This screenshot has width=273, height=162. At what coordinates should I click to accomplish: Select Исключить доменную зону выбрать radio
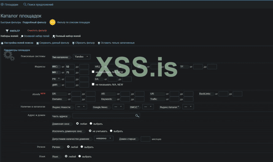click(111, 131)
